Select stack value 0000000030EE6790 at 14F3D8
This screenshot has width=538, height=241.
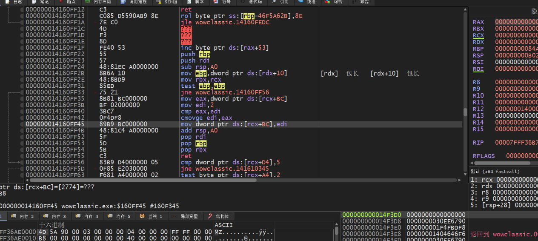(436, 221)
